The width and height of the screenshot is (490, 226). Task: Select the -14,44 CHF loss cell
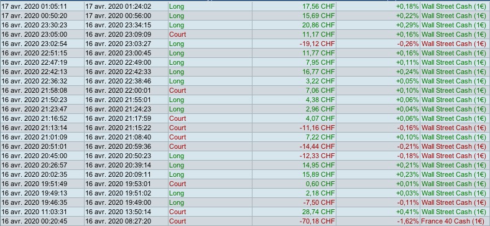tap(317, 146)
